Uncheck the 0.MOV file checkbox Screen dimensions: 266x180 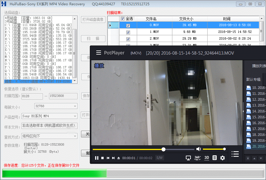coord(128,26)
